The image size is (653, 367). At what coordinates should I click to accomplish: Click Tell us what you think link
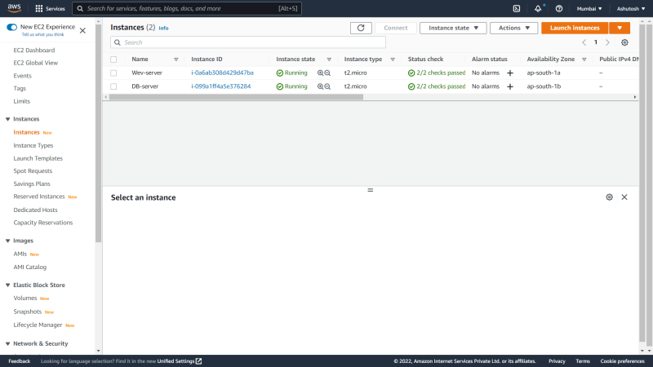pos(42,34)
